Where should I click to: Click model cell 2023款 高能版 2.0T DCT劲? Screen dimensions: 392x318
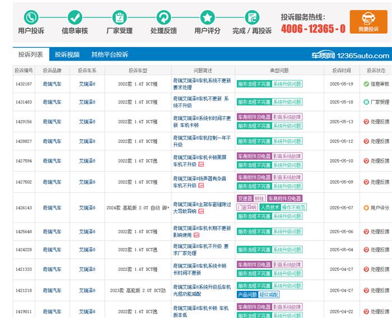click(138, 291)
